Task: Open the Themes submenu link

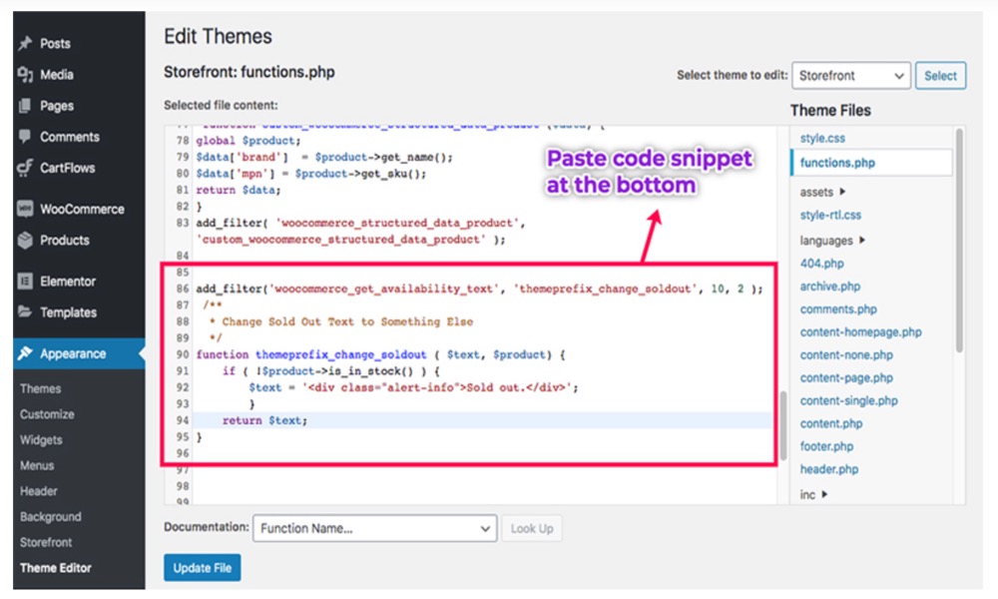Action: [x=40, y=388]
